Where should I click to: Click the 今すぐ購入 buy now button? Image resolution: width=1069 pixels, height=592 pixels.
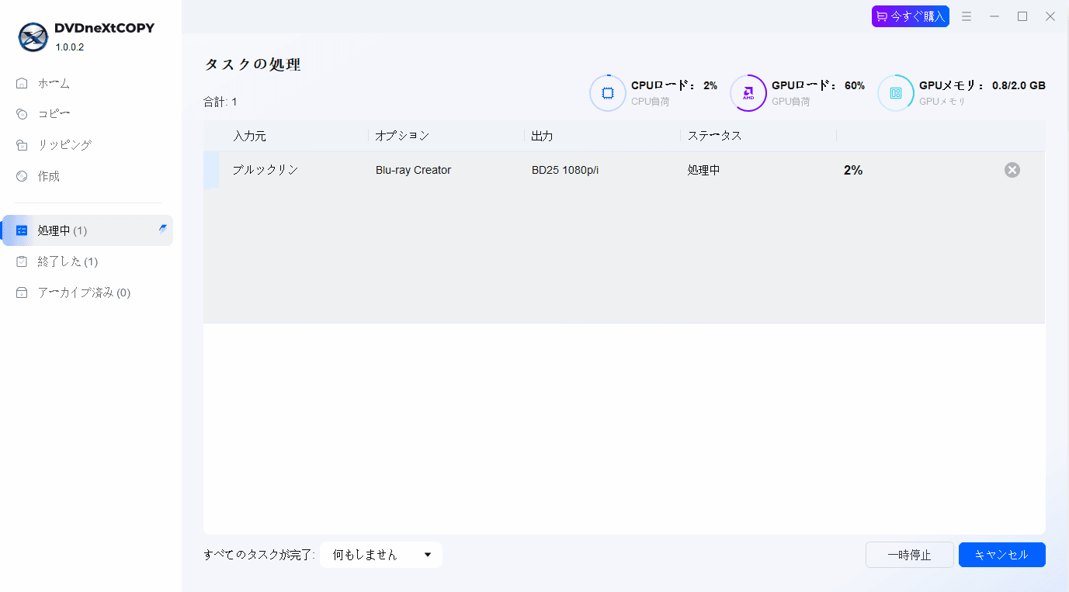point(911,16)
